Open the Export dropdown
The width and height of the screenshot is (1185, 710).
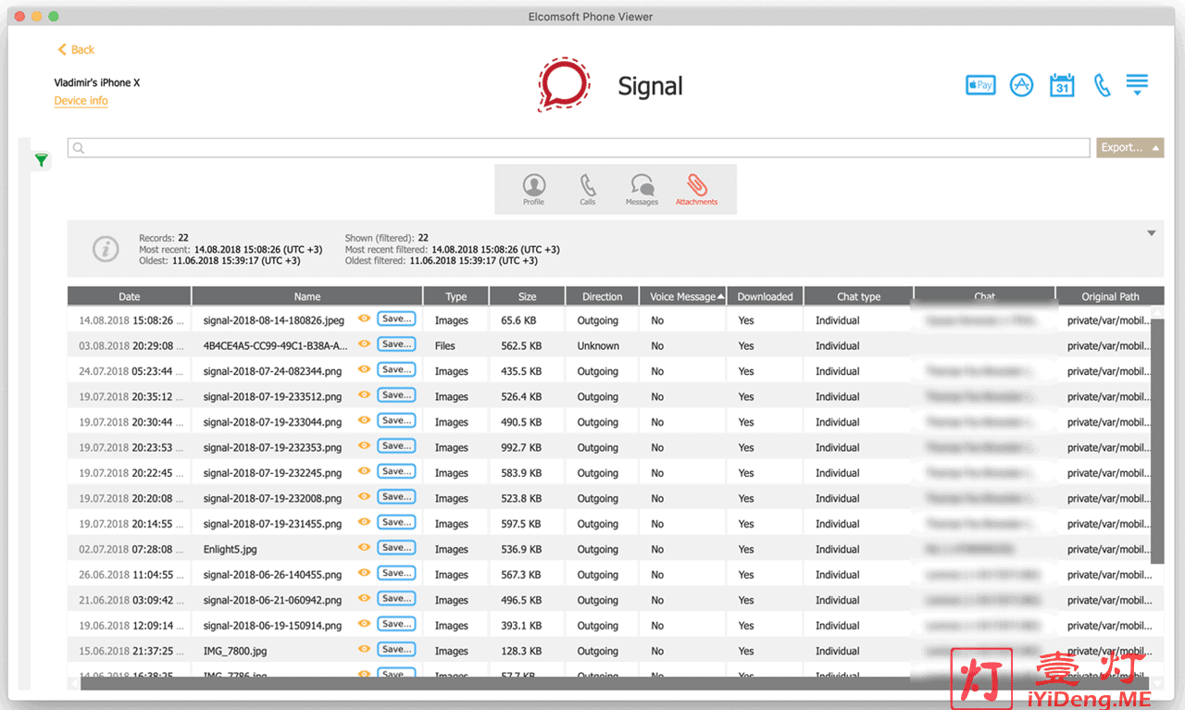[x=1130, y=147]
